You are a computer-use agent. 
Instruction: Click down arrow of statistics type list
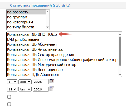[x=47, y=27]
